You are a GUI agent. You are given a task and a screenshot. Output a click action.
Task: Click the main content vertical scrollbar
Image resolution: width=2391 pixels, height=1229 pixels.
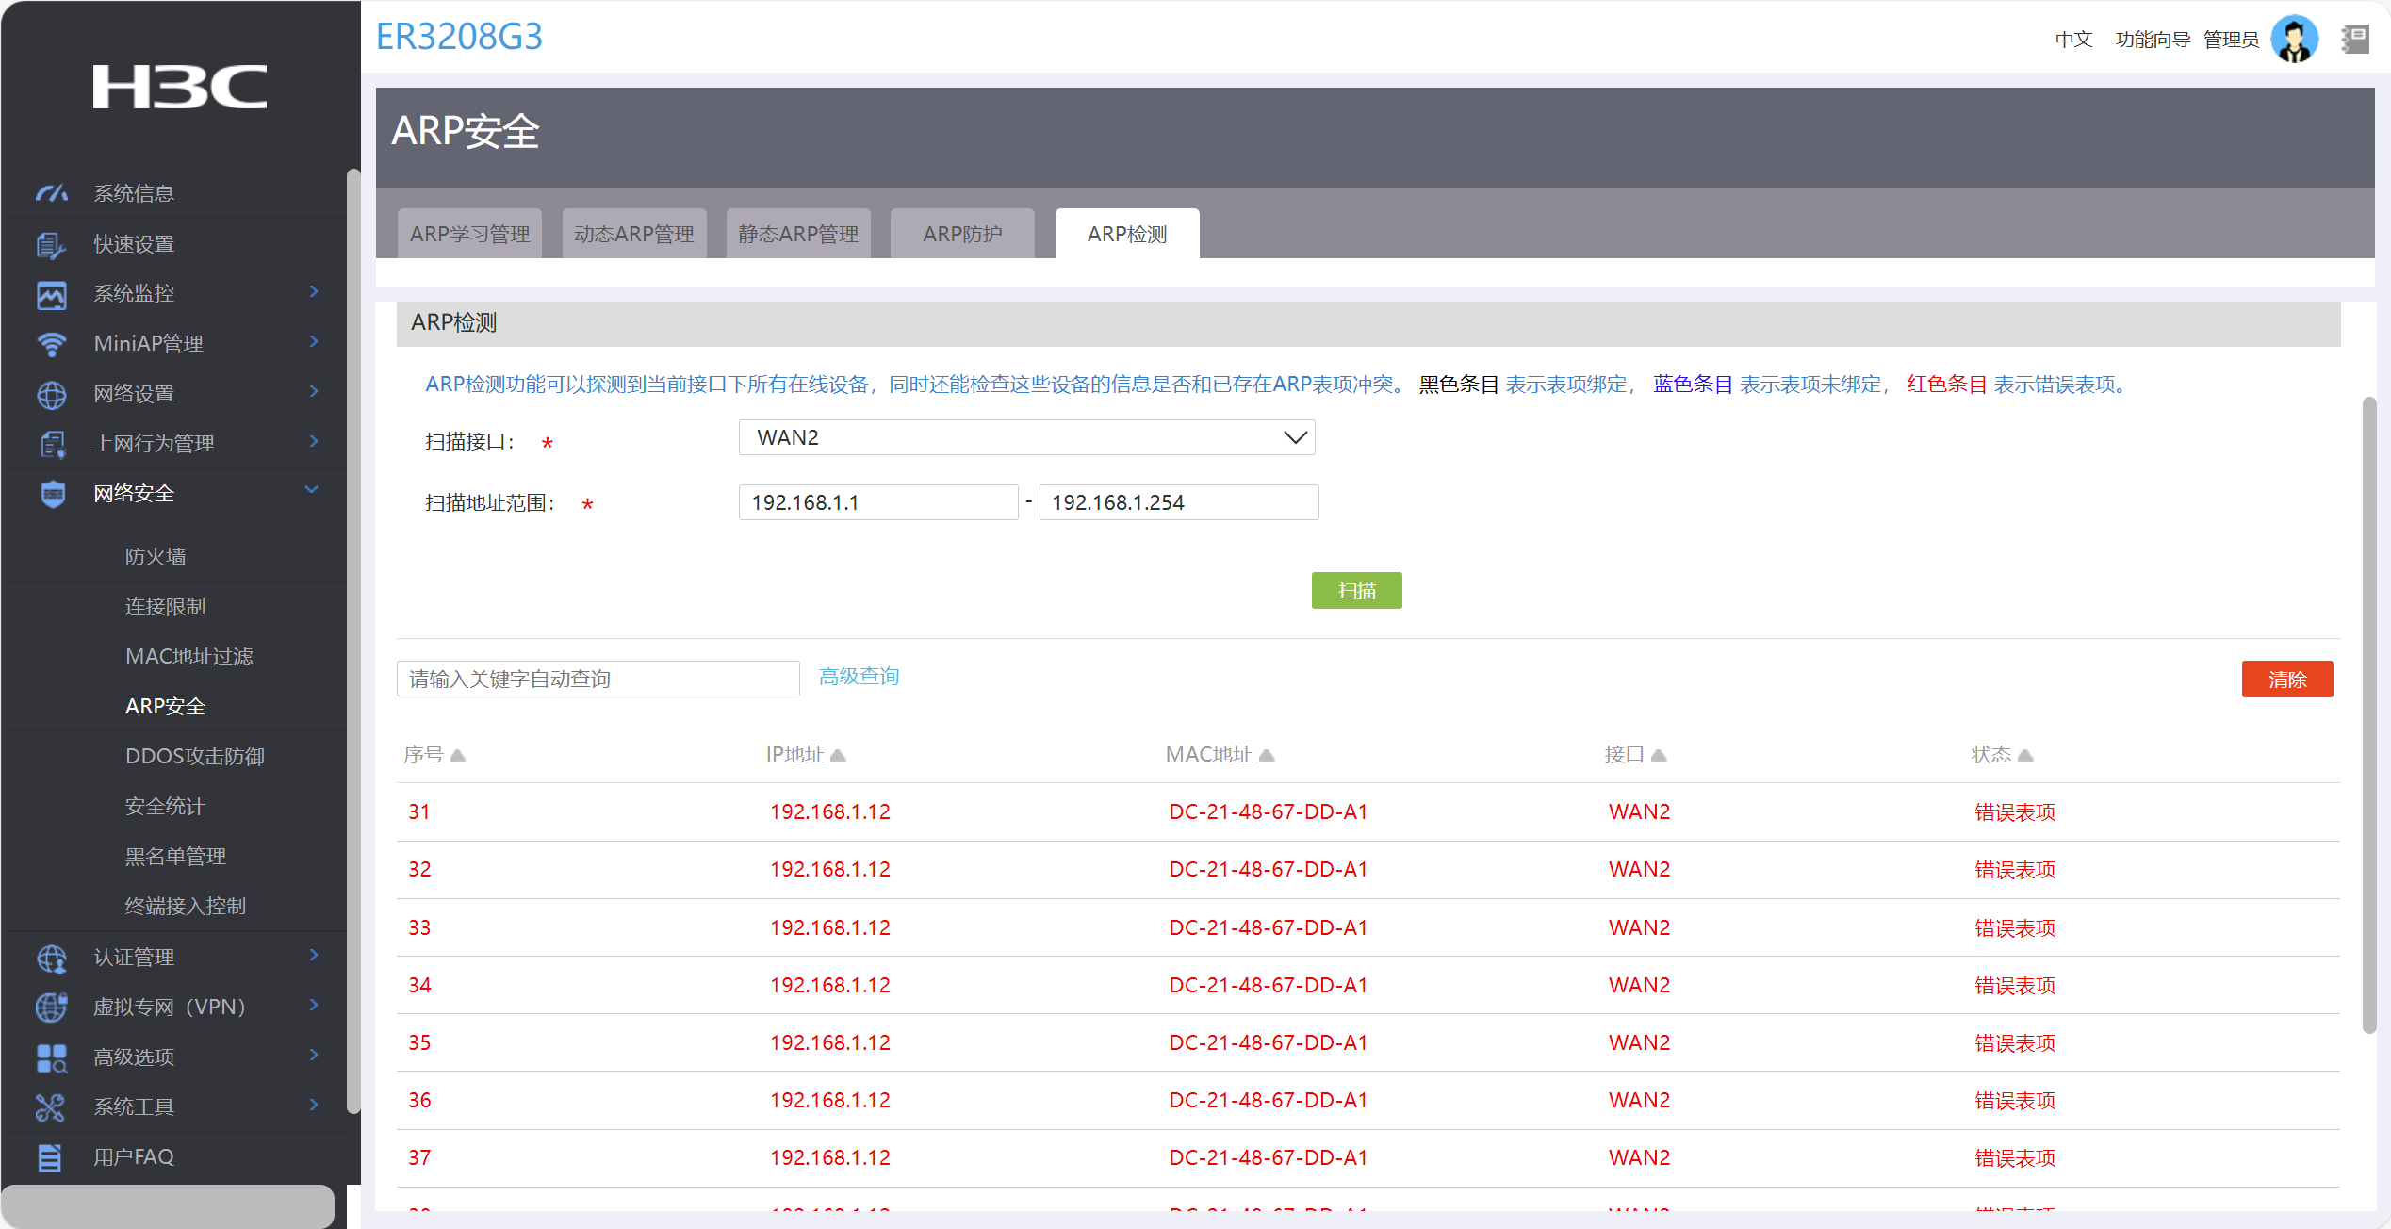[x=2368, y=716]
